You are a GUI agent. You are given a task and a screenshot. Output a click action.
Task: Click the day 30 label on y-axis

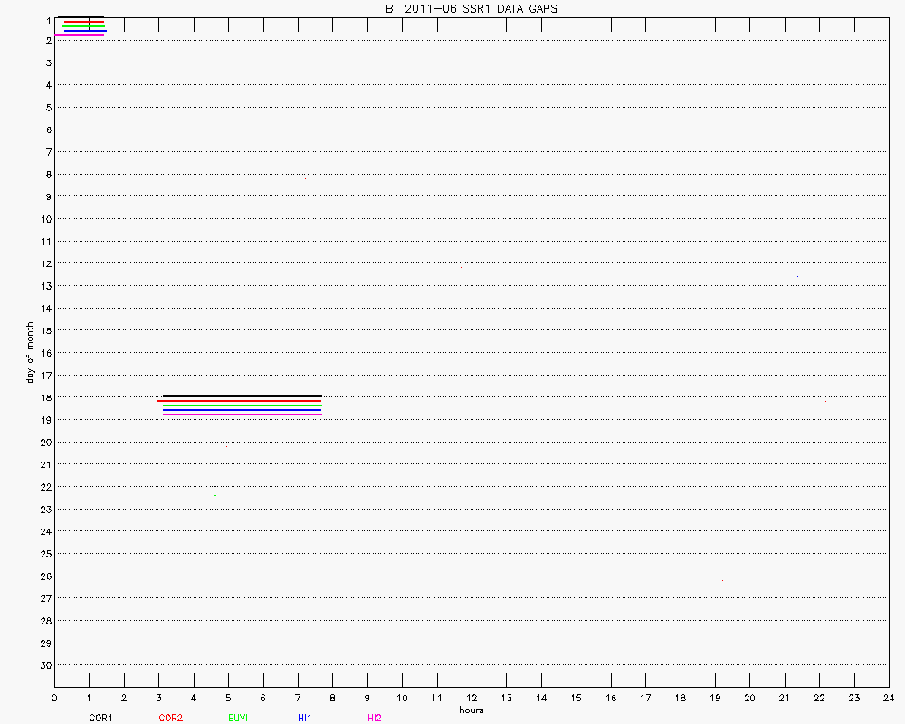[44, 665]
